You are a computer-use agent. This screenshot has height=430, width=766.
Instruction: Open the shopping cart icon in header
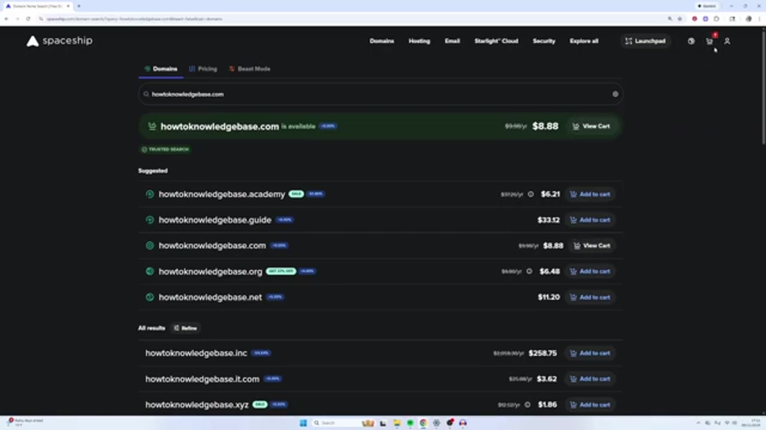[x=710, y=41]
